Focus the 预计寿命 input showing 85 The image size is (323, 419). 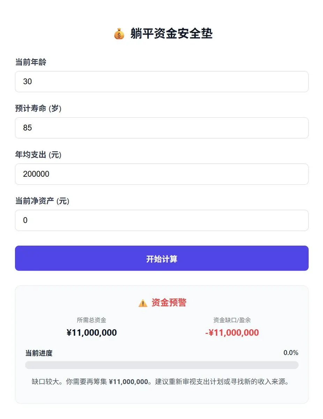(161, 128)
